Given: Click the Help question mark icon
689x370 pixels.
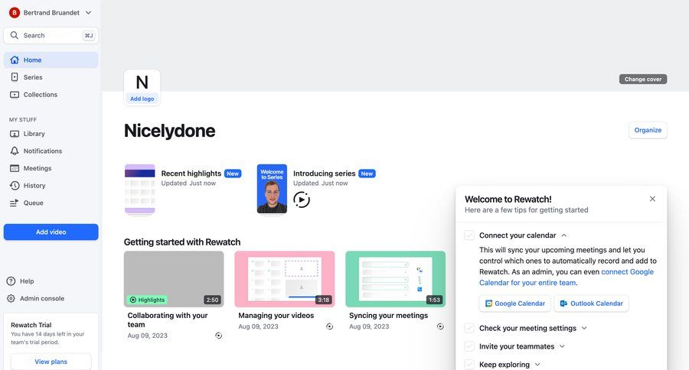Looking at the screenshot, I should [x=11, y=281].
